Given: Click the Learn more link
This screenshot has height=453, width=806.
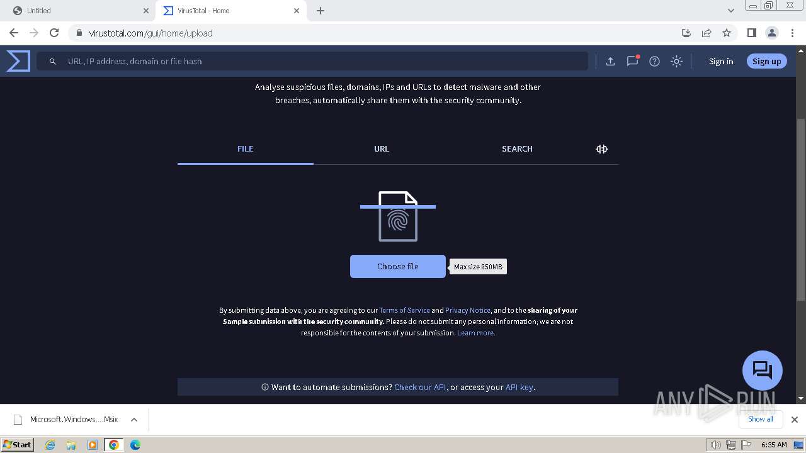Looking at the screenshot, I should click(x=476, y=333).
